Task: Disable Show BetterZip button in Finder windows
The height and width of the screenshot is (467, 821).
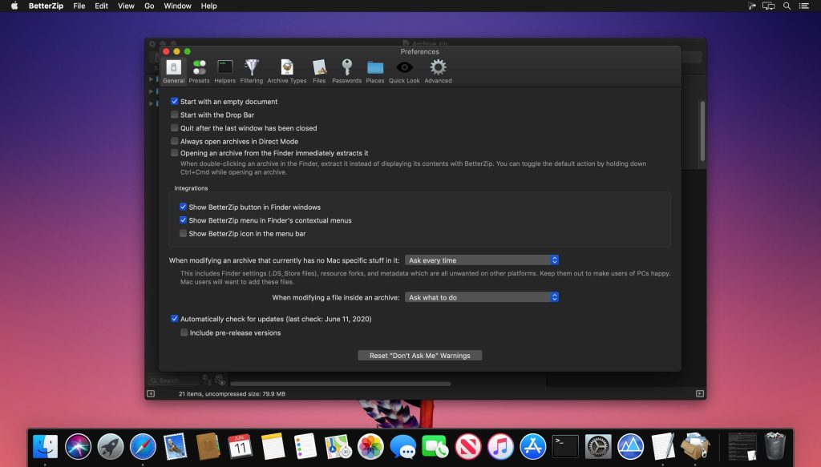Action: tap(184, 207)
